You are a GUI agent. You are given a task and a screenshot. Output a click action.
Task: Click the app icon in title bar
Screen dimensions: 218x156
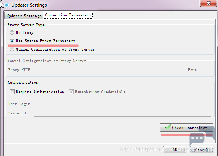click(7, 5)
